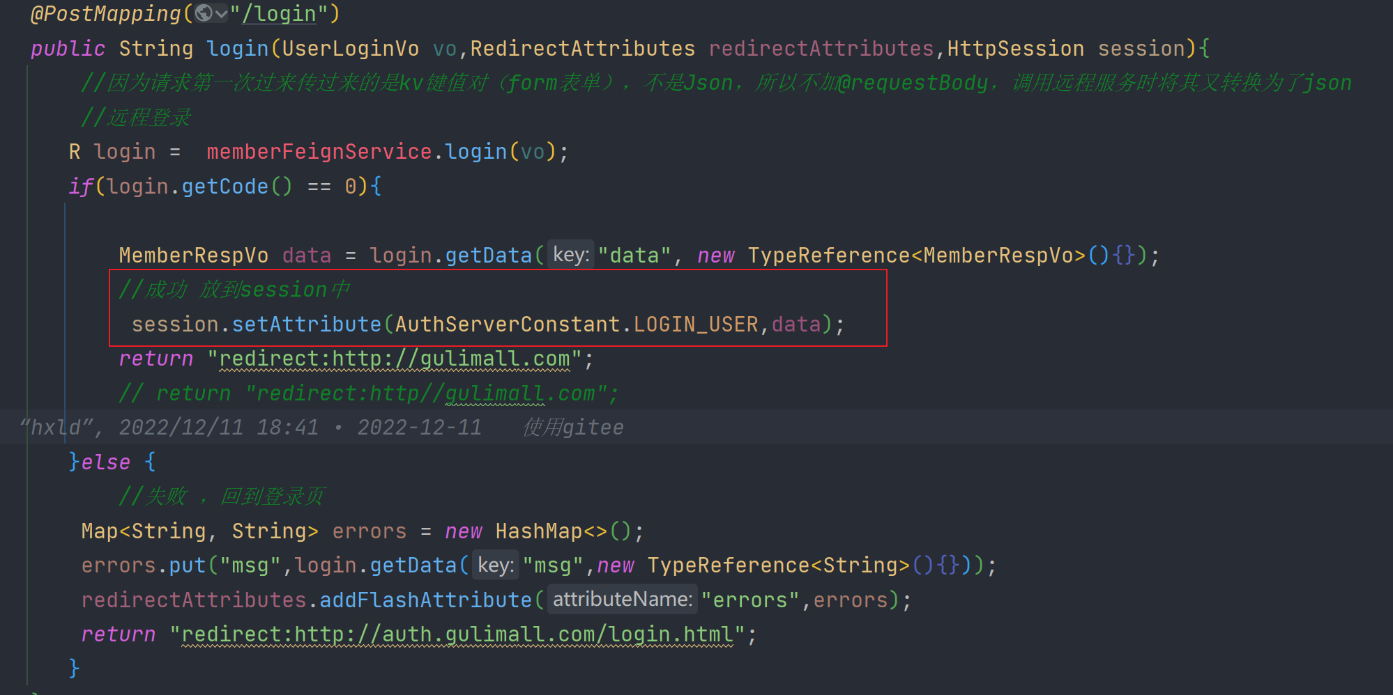Click getCode() in the if condition
The width and height of the screenshot is (1393, 695).
237,186
